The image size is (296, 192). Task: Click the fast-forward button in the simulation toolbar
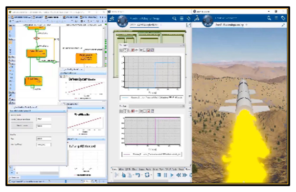pos(185,175)
